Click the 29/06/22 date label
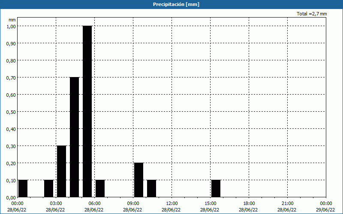 click(x=325, y=210)
